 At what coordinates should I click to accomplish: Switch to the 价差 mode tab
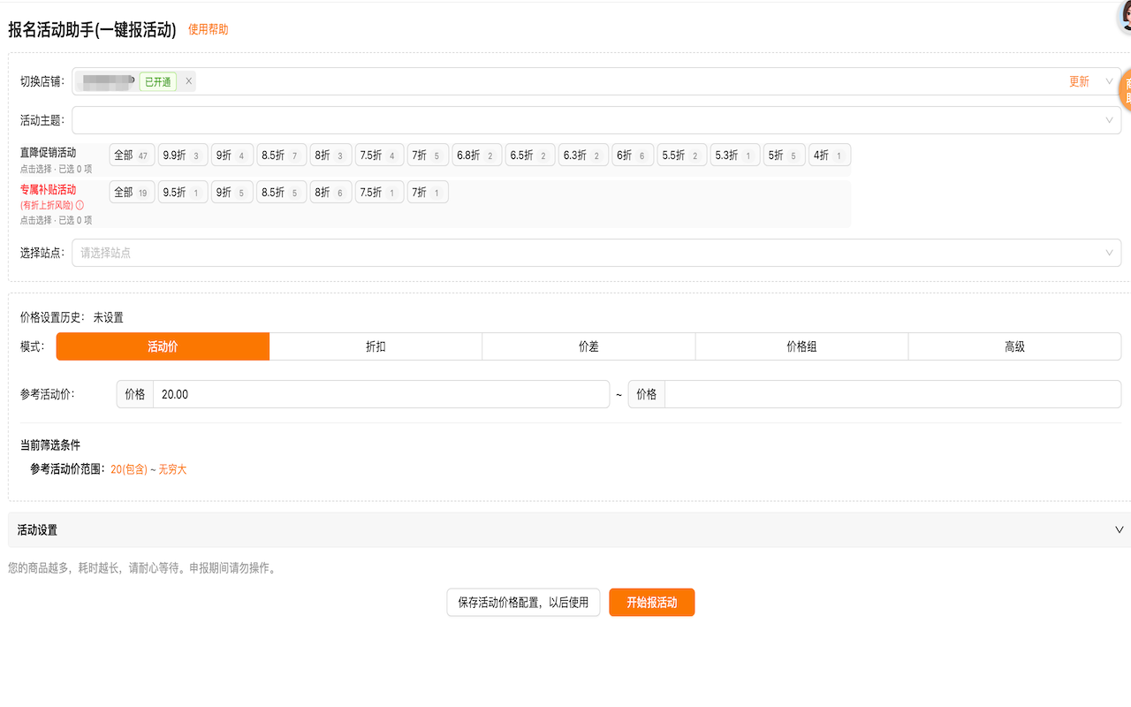(x=588, y=346)
